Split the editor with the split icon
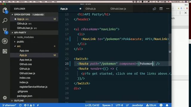Screen dimensions: 191x107 point(161,9)
